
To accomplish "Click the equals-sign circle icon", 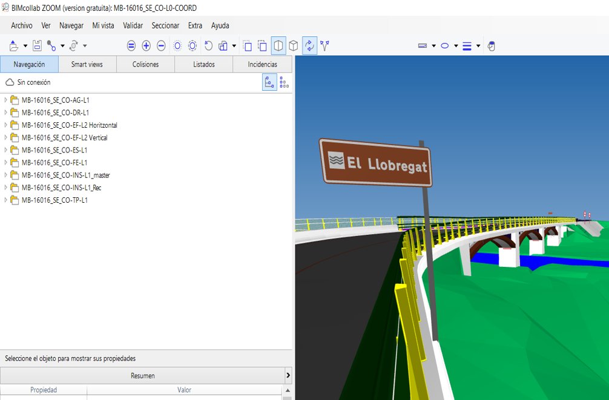I will [x=131, y=46].
